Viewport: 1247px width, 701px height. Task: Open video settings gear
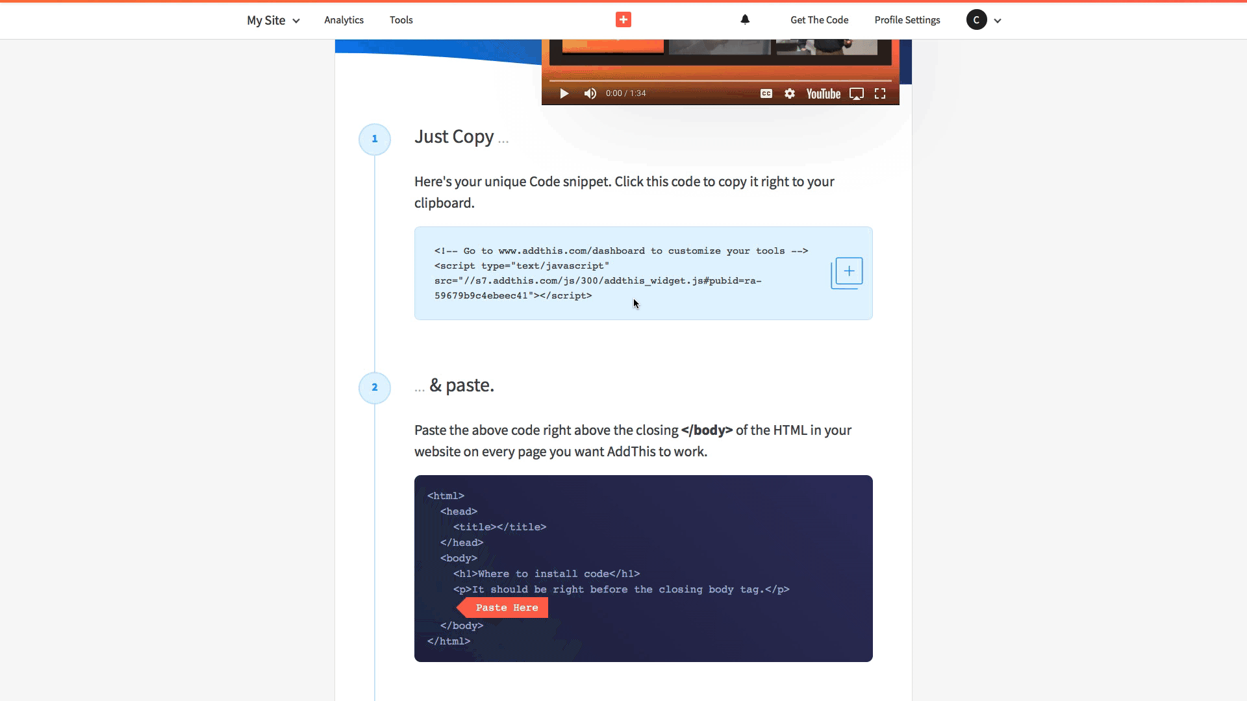click(790, 93)
